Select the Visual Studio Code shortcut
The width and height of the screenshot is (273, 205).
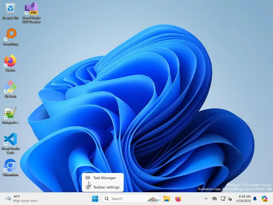(x=10, y=143)
